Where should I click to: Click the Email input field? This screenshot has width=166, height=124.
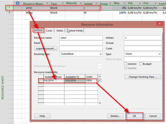(81, 43)
